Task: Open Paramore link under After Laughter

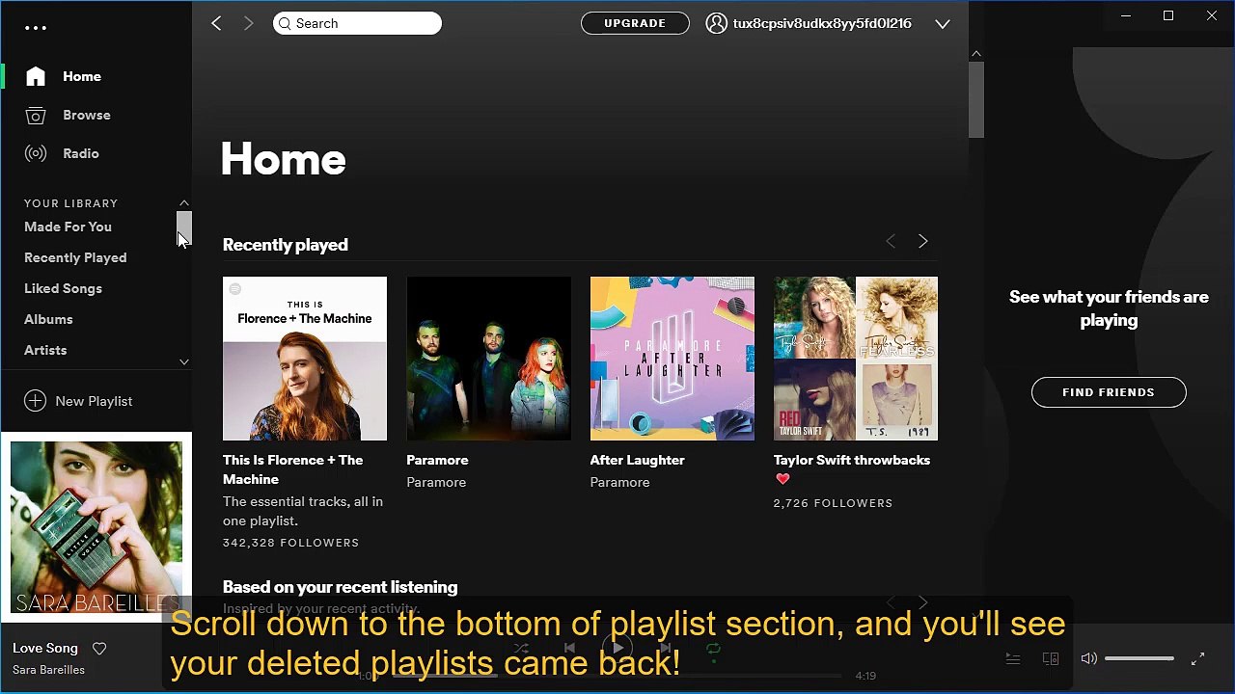Action: [x=619, y=482]
